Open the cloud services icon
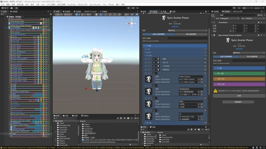The width and height of the screenshot is (266, 149). [11, 8]
